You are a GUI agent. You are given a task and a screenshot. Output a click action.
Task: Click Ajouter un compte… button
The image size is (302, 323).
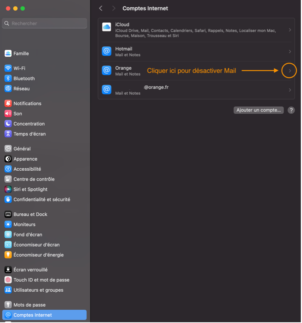259,110
